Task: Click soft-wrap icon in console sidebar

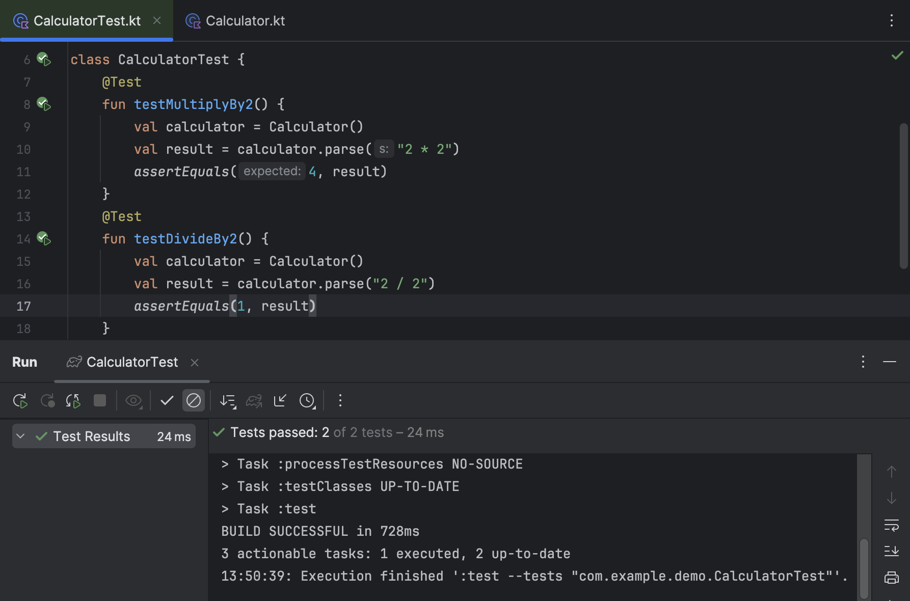Action: coord(891,525)
